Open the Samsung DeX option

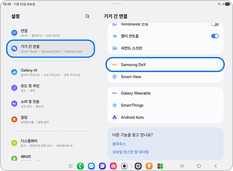(165, 65)
